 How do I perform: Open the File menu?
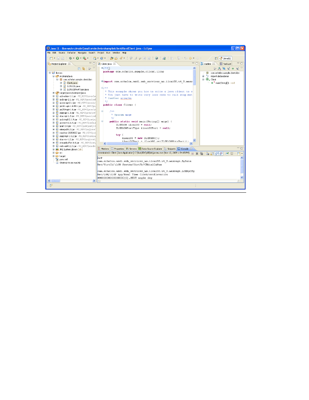point(49,52)
